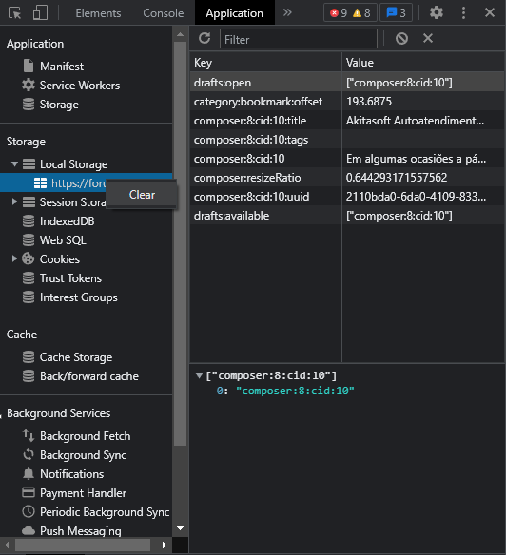Click the sidebar horizontal scrollbar right arrow
The width and height of the screenshot is (506, 555).
(x=164, y=545)
